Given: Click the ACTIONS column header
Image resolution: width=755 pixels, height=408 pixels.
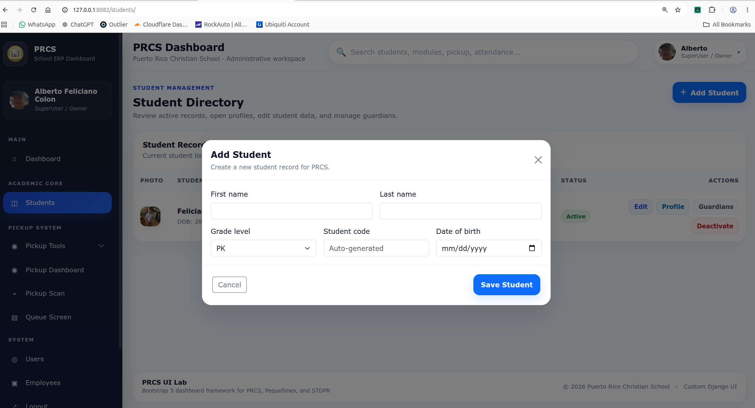Looking at the screenshot, I should [x=723, y=180].
